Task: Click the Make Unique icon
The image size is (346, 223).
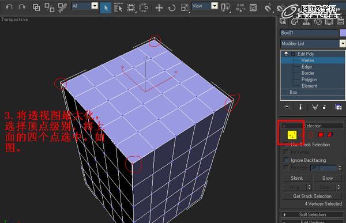Action: coord(315,107)
